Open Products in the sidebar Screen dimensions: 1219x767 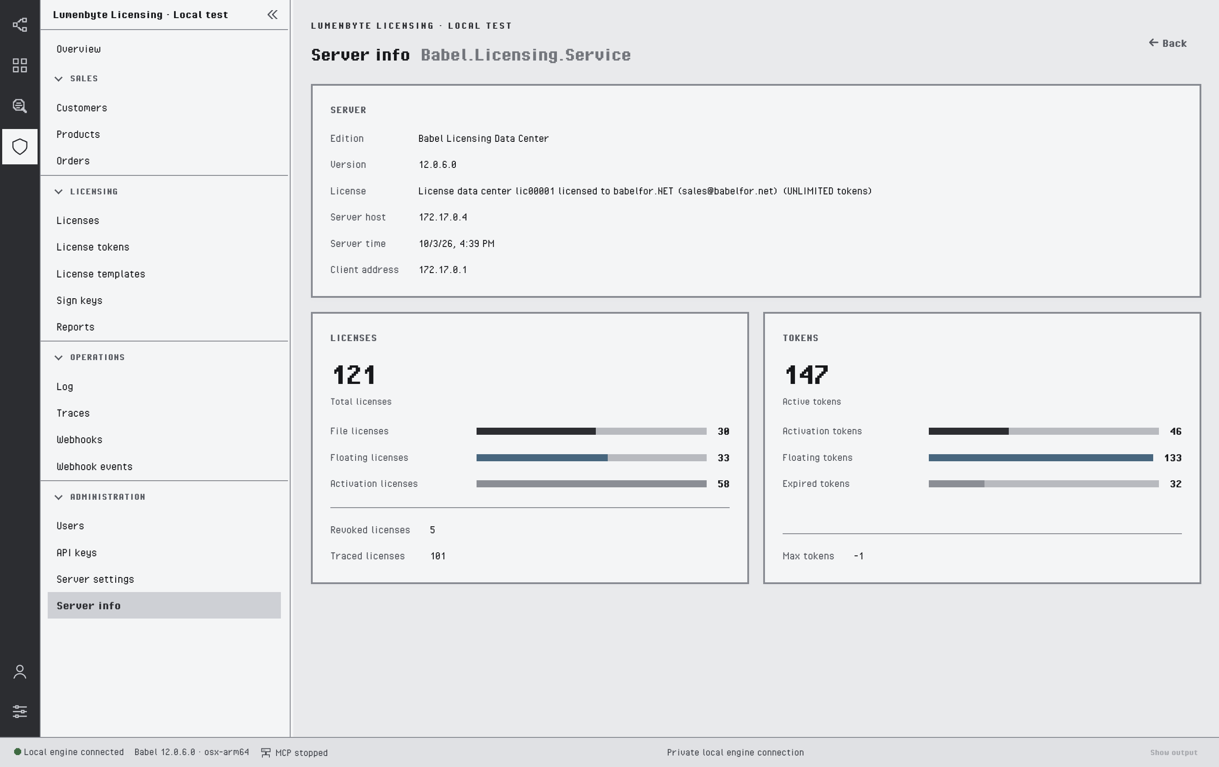coord(164,135)
